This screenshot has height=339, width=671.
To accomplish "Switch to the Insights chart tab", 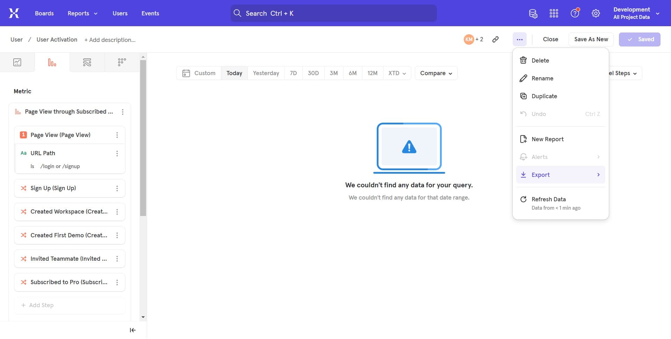I will point(17,63).
